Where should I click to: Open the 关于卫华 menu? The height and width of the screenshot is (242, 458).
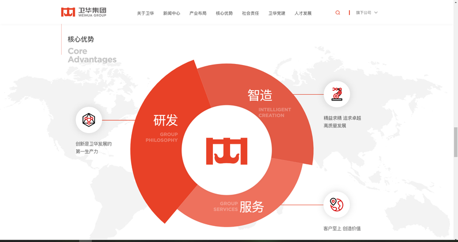click(x=145, y=13)
